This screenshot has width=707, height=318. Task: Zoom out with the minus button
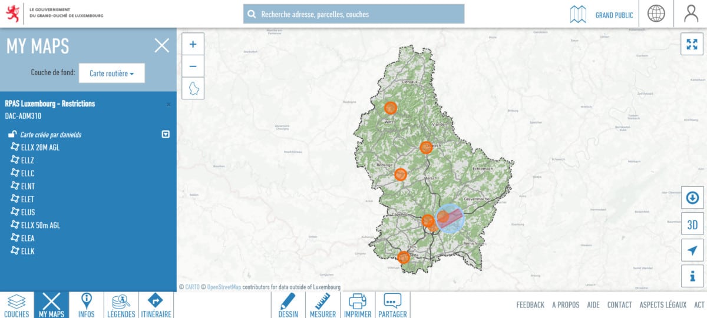click(193, 66)
